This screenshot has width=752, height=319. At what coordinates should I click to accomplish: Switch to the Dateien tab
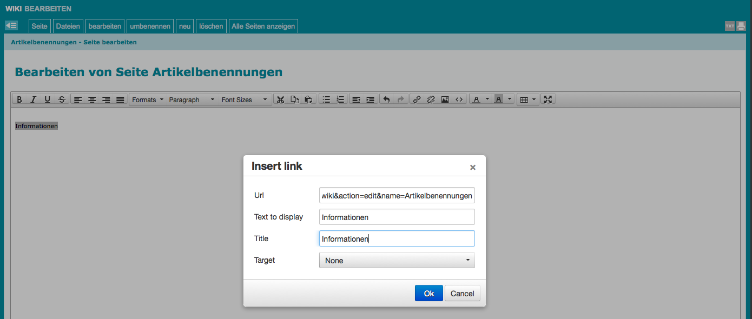click(68, 26)
